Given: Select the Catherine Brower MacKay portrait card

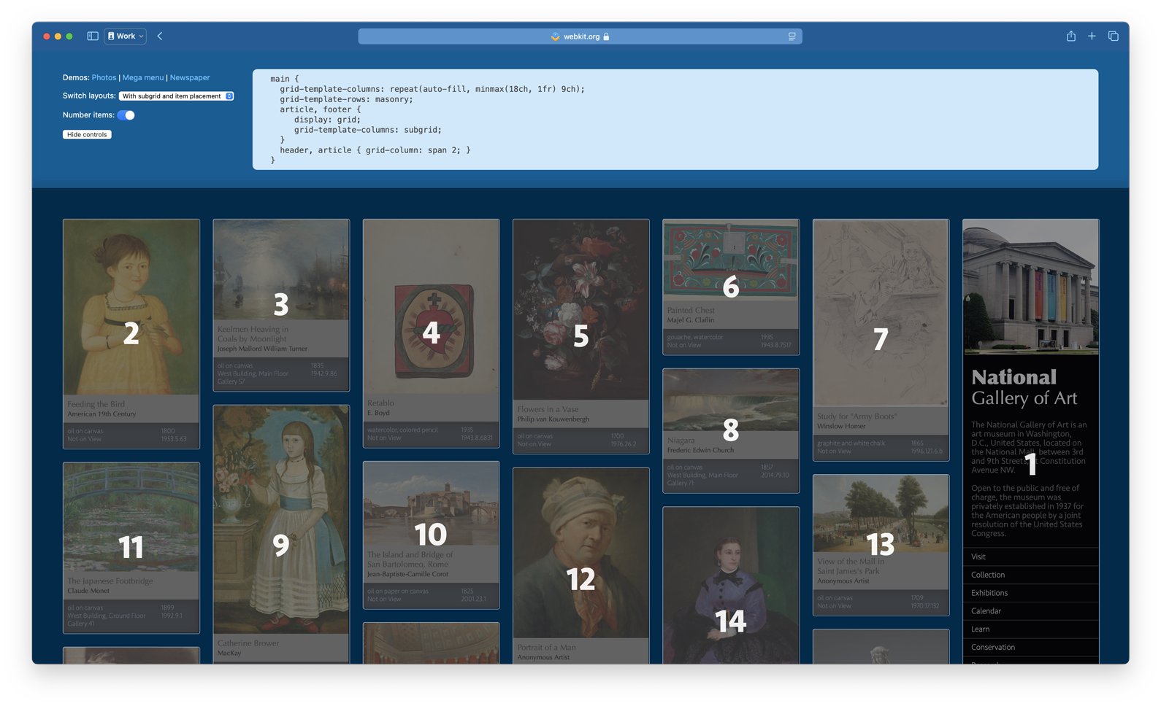Looking at the screenshot, I should [x=281, y=534].
